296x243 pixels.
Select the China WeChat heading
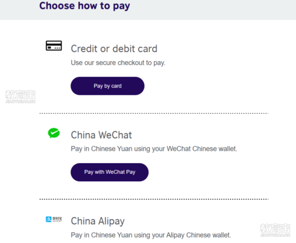(x=101, y=135)
